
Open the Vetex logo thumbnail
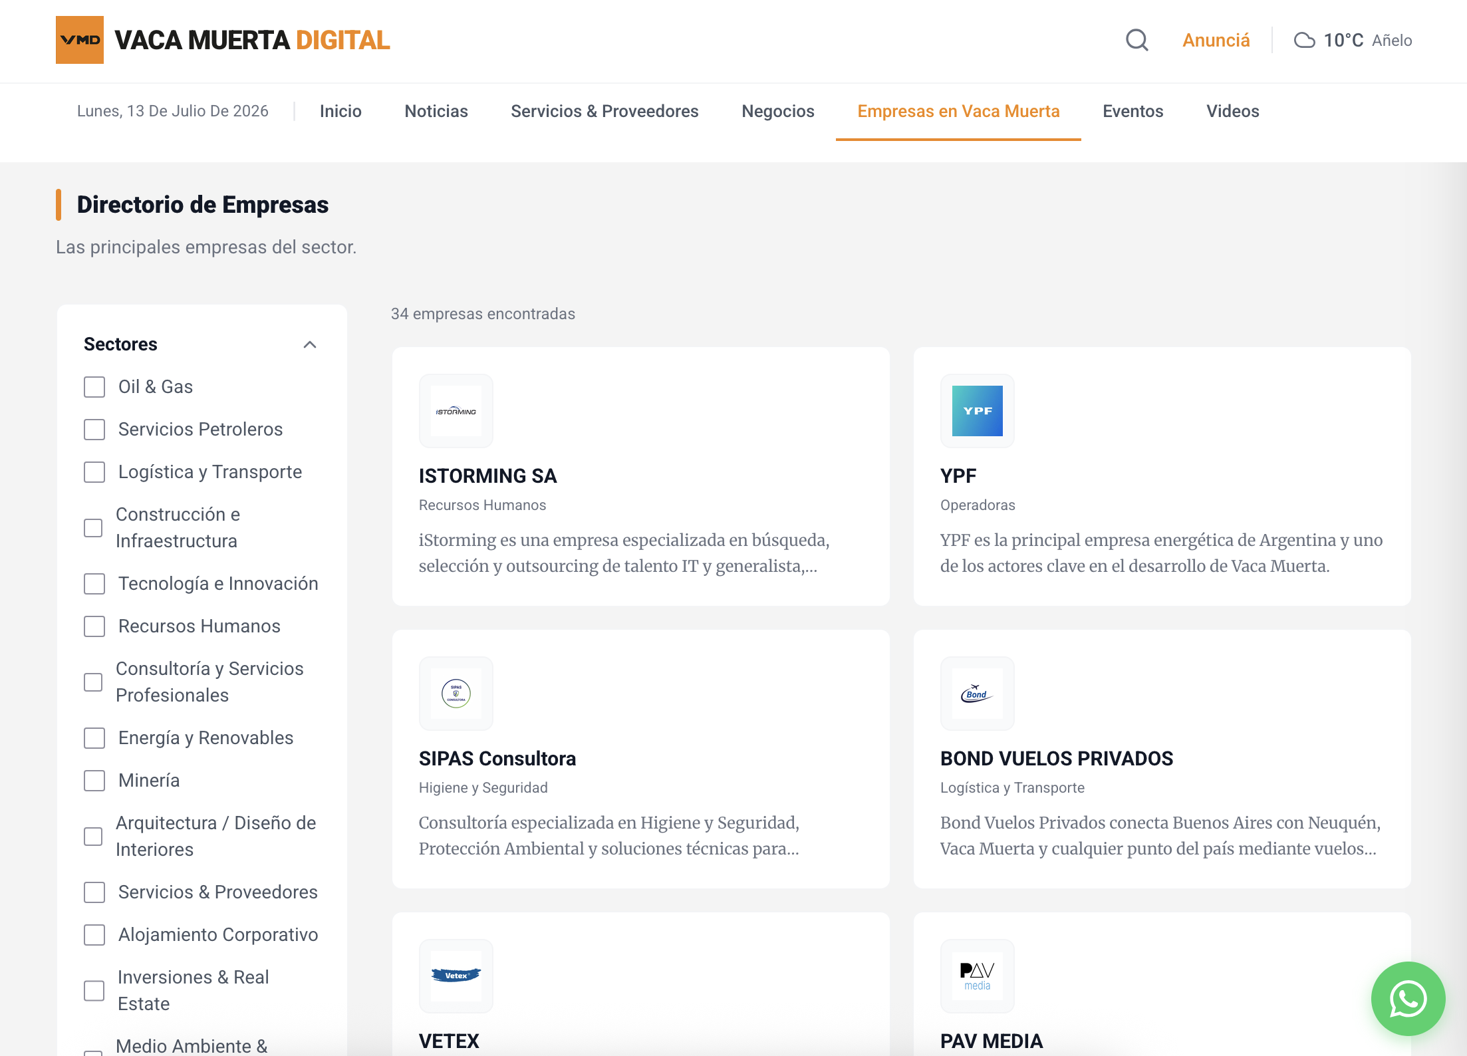pos(456,976)
